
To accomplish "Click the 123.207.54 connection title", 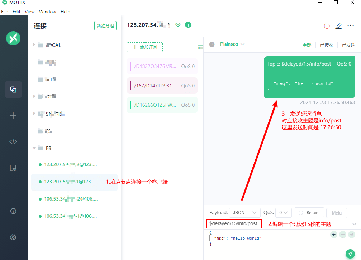I will 148,25.
